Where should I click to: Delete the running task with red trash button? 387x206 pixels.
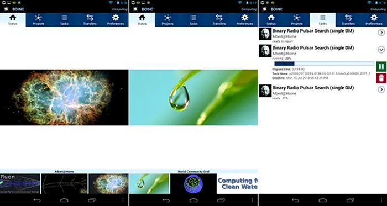381,78
